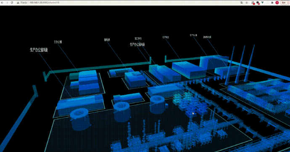
Task: Open the green V extension icon
Action: [262, 3]
